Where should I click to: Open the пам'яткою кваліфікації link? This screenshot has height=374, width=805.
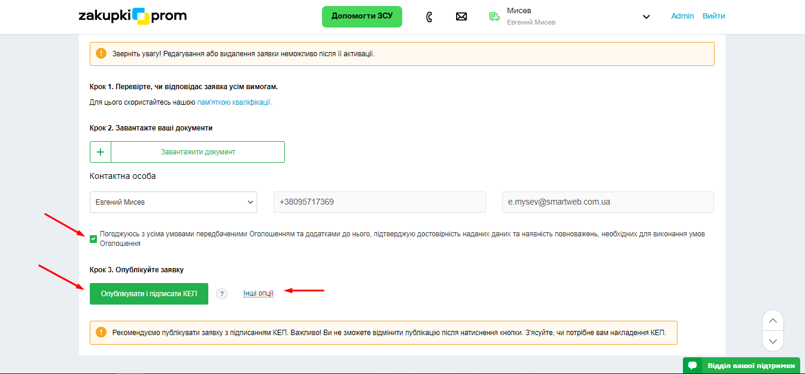[x=235, y=102]
